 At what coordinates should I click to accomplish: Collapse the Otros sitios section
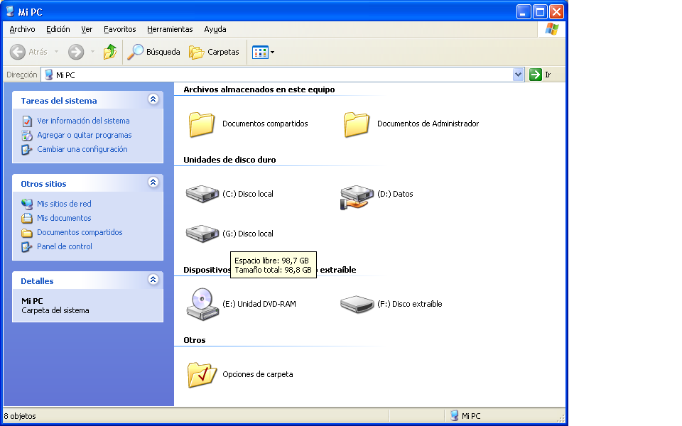pos(153,182)
